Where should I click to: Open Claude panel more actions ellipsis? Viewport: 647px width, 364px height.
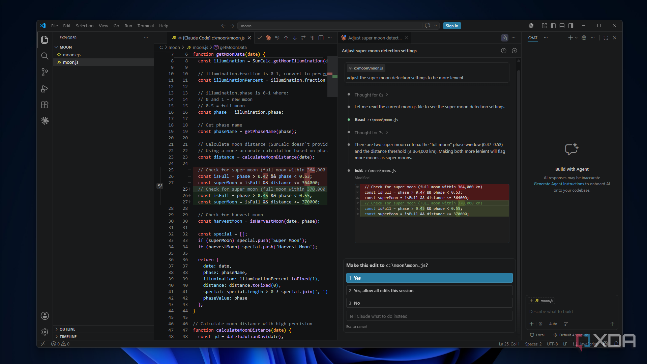click(513, 38)
